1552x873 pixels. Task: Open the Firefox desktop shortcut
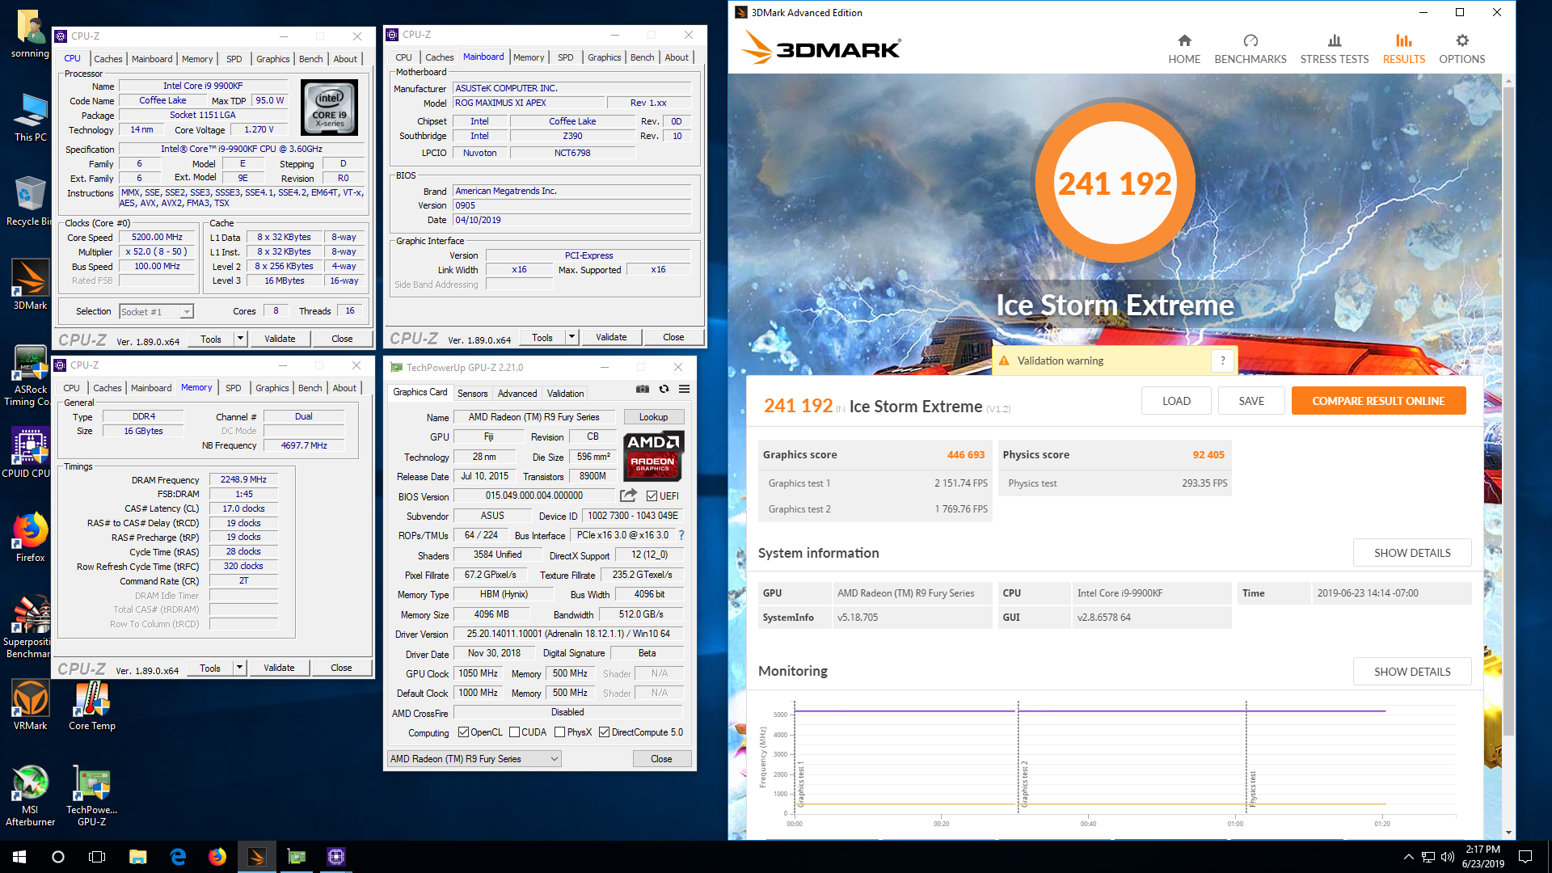click(30, 537)
